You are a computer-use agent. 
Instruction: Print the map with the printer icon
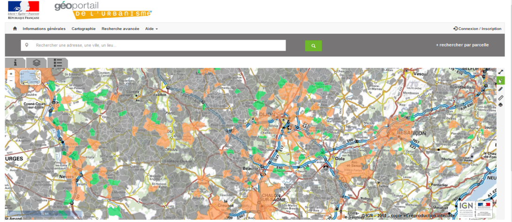501,105
